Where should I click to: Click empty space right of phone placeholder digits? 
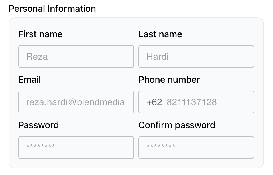pyautogui.click(x=235, y=102)
